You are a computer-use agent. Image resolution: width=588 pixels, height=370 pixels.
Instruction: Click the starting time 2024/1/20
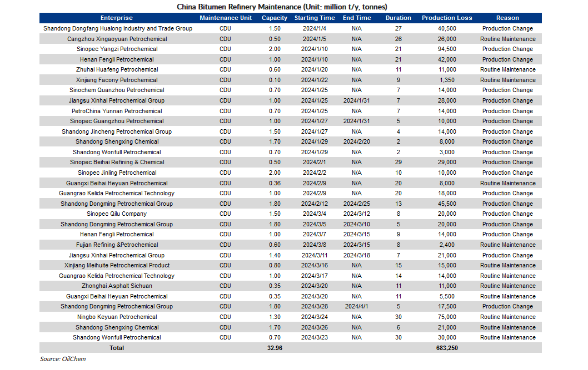tap(314, 69)
